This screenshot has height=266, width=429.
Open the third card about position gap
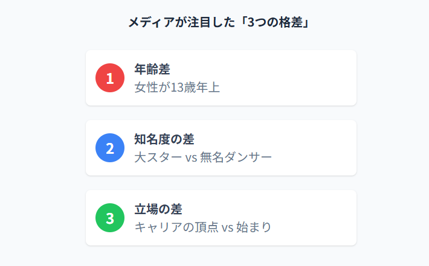click(x=221, y=218)
